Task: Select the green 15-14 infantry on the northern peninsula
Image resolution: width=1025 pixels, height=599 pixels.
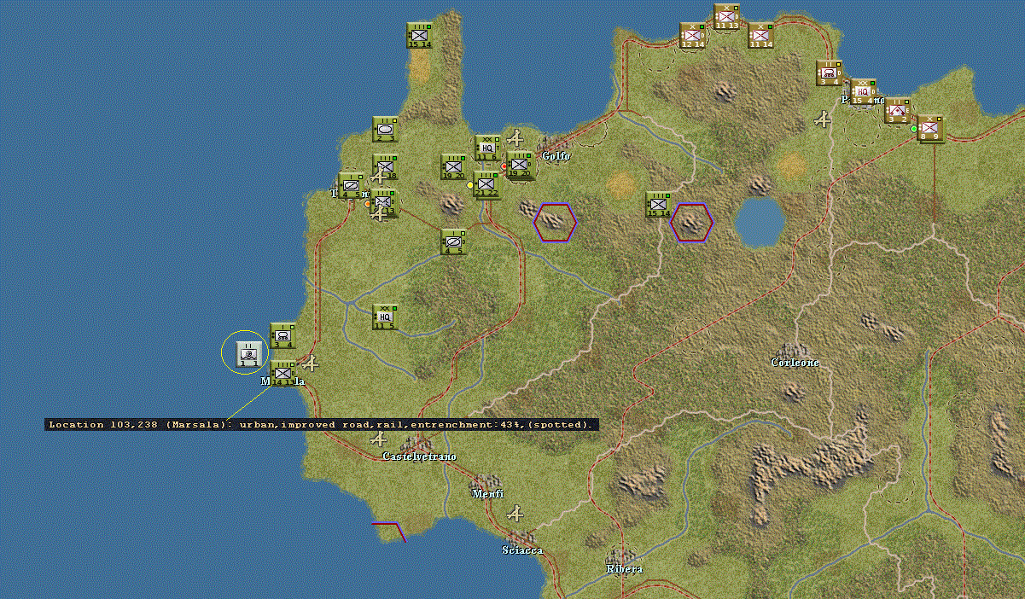Action: tap(419, 35)
